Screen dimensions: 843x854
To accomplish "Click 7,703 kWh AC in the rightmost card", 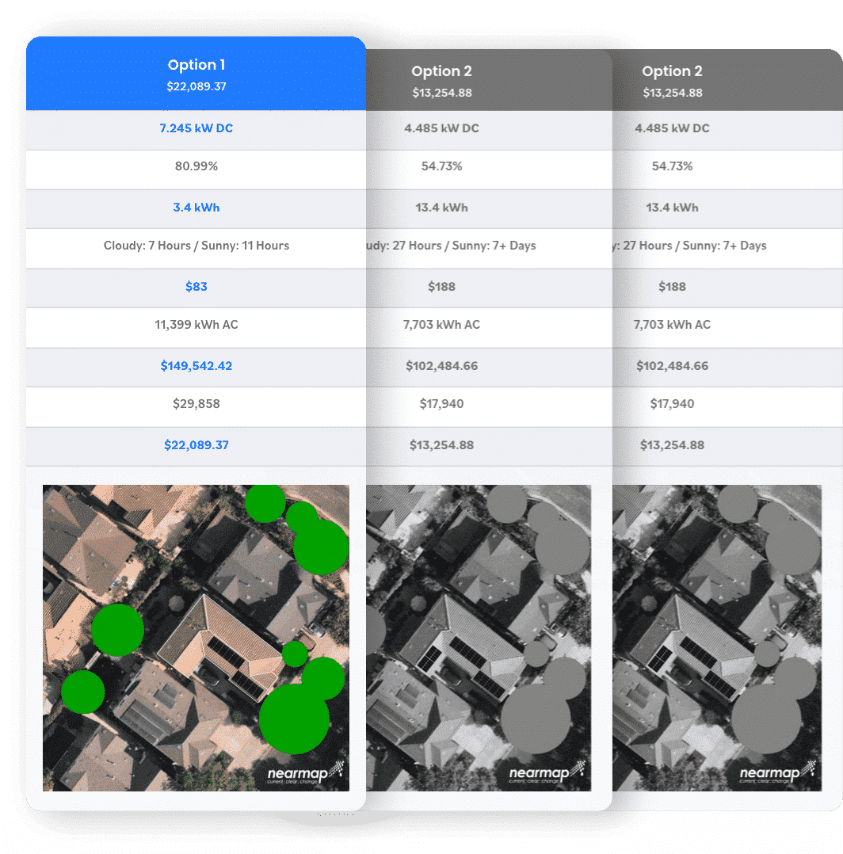I will pos(672,325).
